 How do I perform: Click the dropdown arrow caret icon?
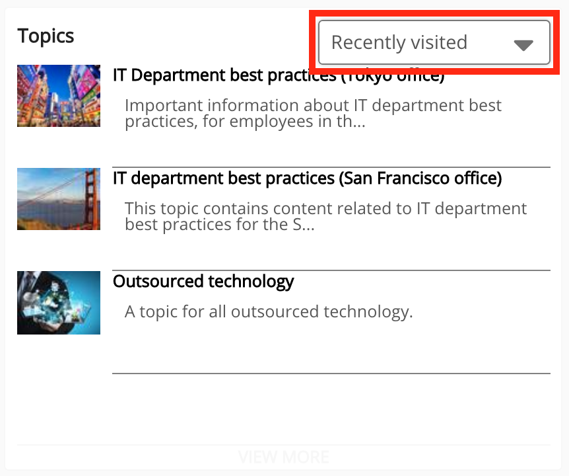[x=523, y=45]
